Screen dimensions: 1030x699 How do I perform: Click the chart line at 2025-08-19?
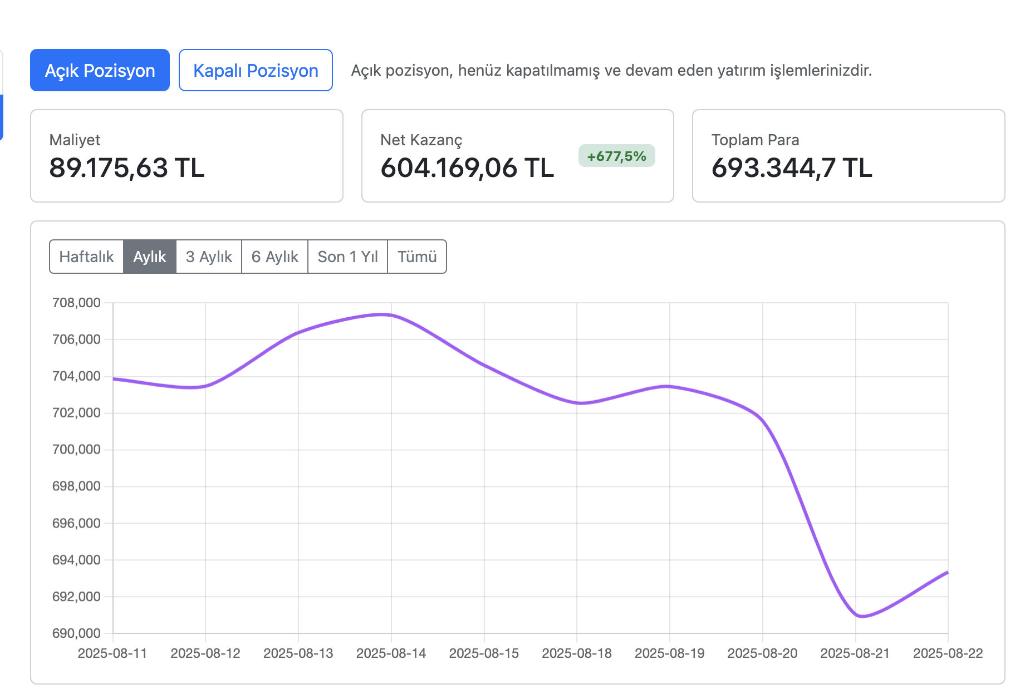pos(670,386)
